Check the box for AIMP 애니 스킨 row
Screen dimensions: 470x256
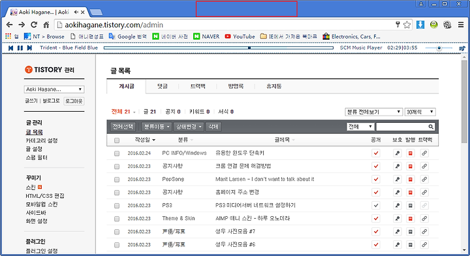[117, 219]
